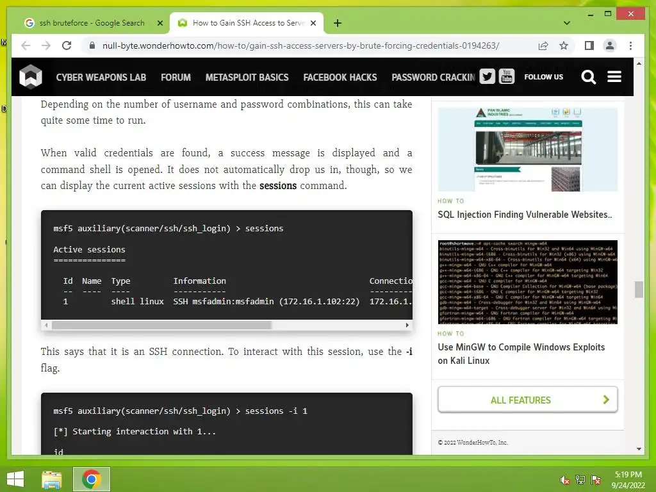This screenshot has height=492, width=656.
Task: Open the site search magnifier
Action: [588, 77]
